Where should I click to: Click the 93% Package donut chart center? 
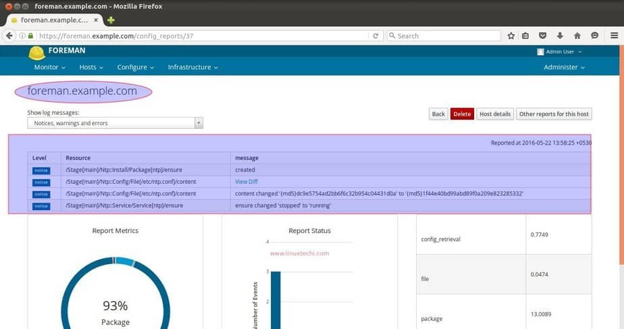point(115,312)
